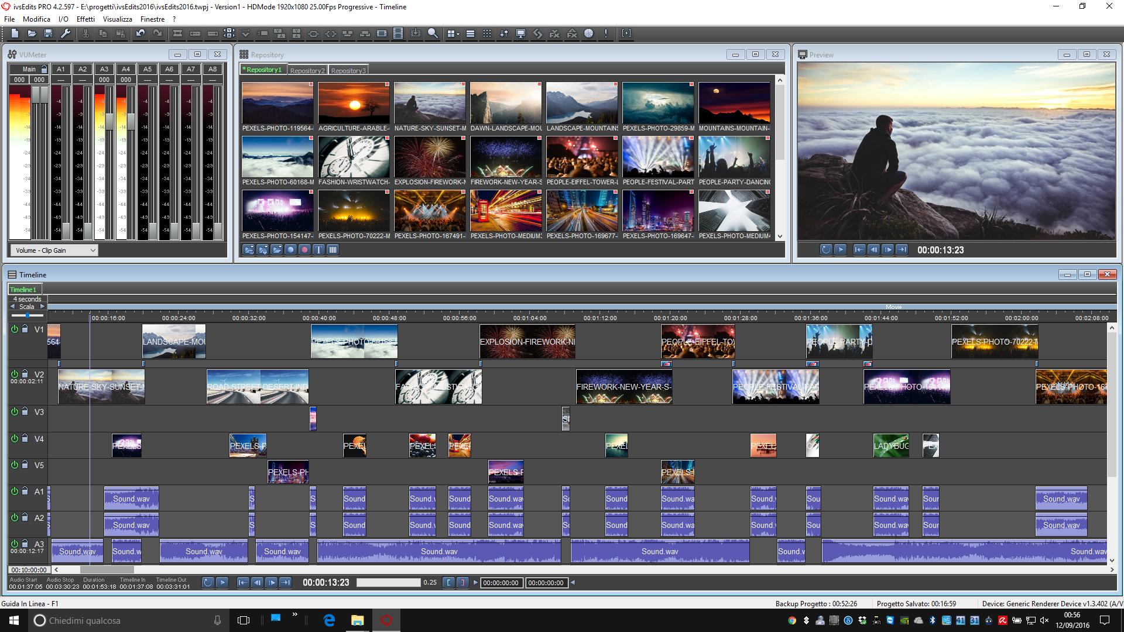
Task: Click the Play button in Preview panel
Action: [x=841, y=249]
